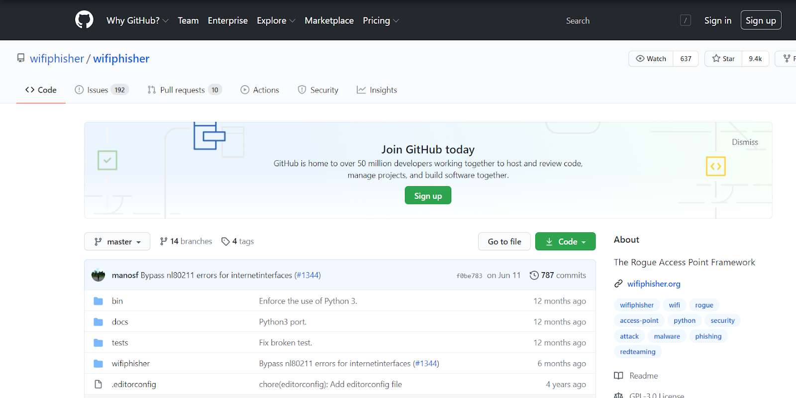Screen dimensions: 796x398
Task: Open the Team menu item
Action: 188,20
